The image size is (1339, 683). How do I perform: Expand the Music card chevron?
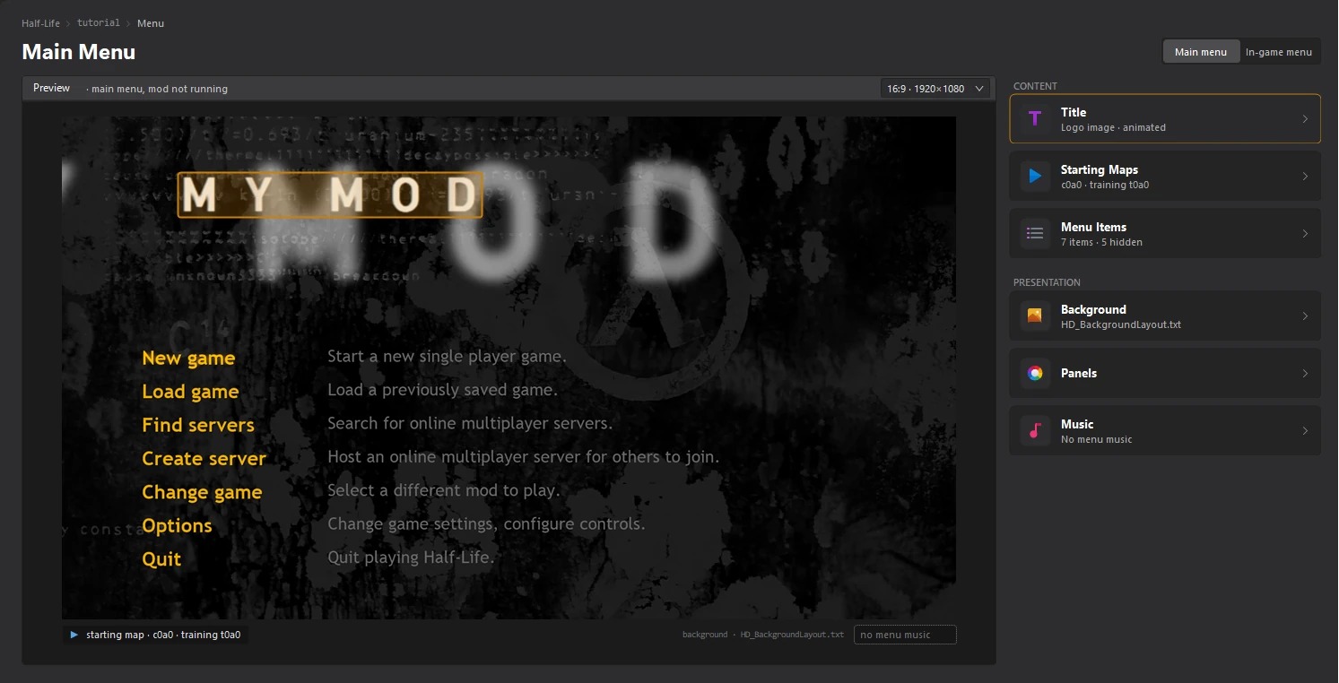1305,430
